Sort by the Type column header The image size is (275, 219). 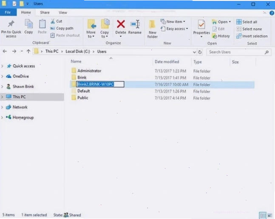(x=198, y=62)
